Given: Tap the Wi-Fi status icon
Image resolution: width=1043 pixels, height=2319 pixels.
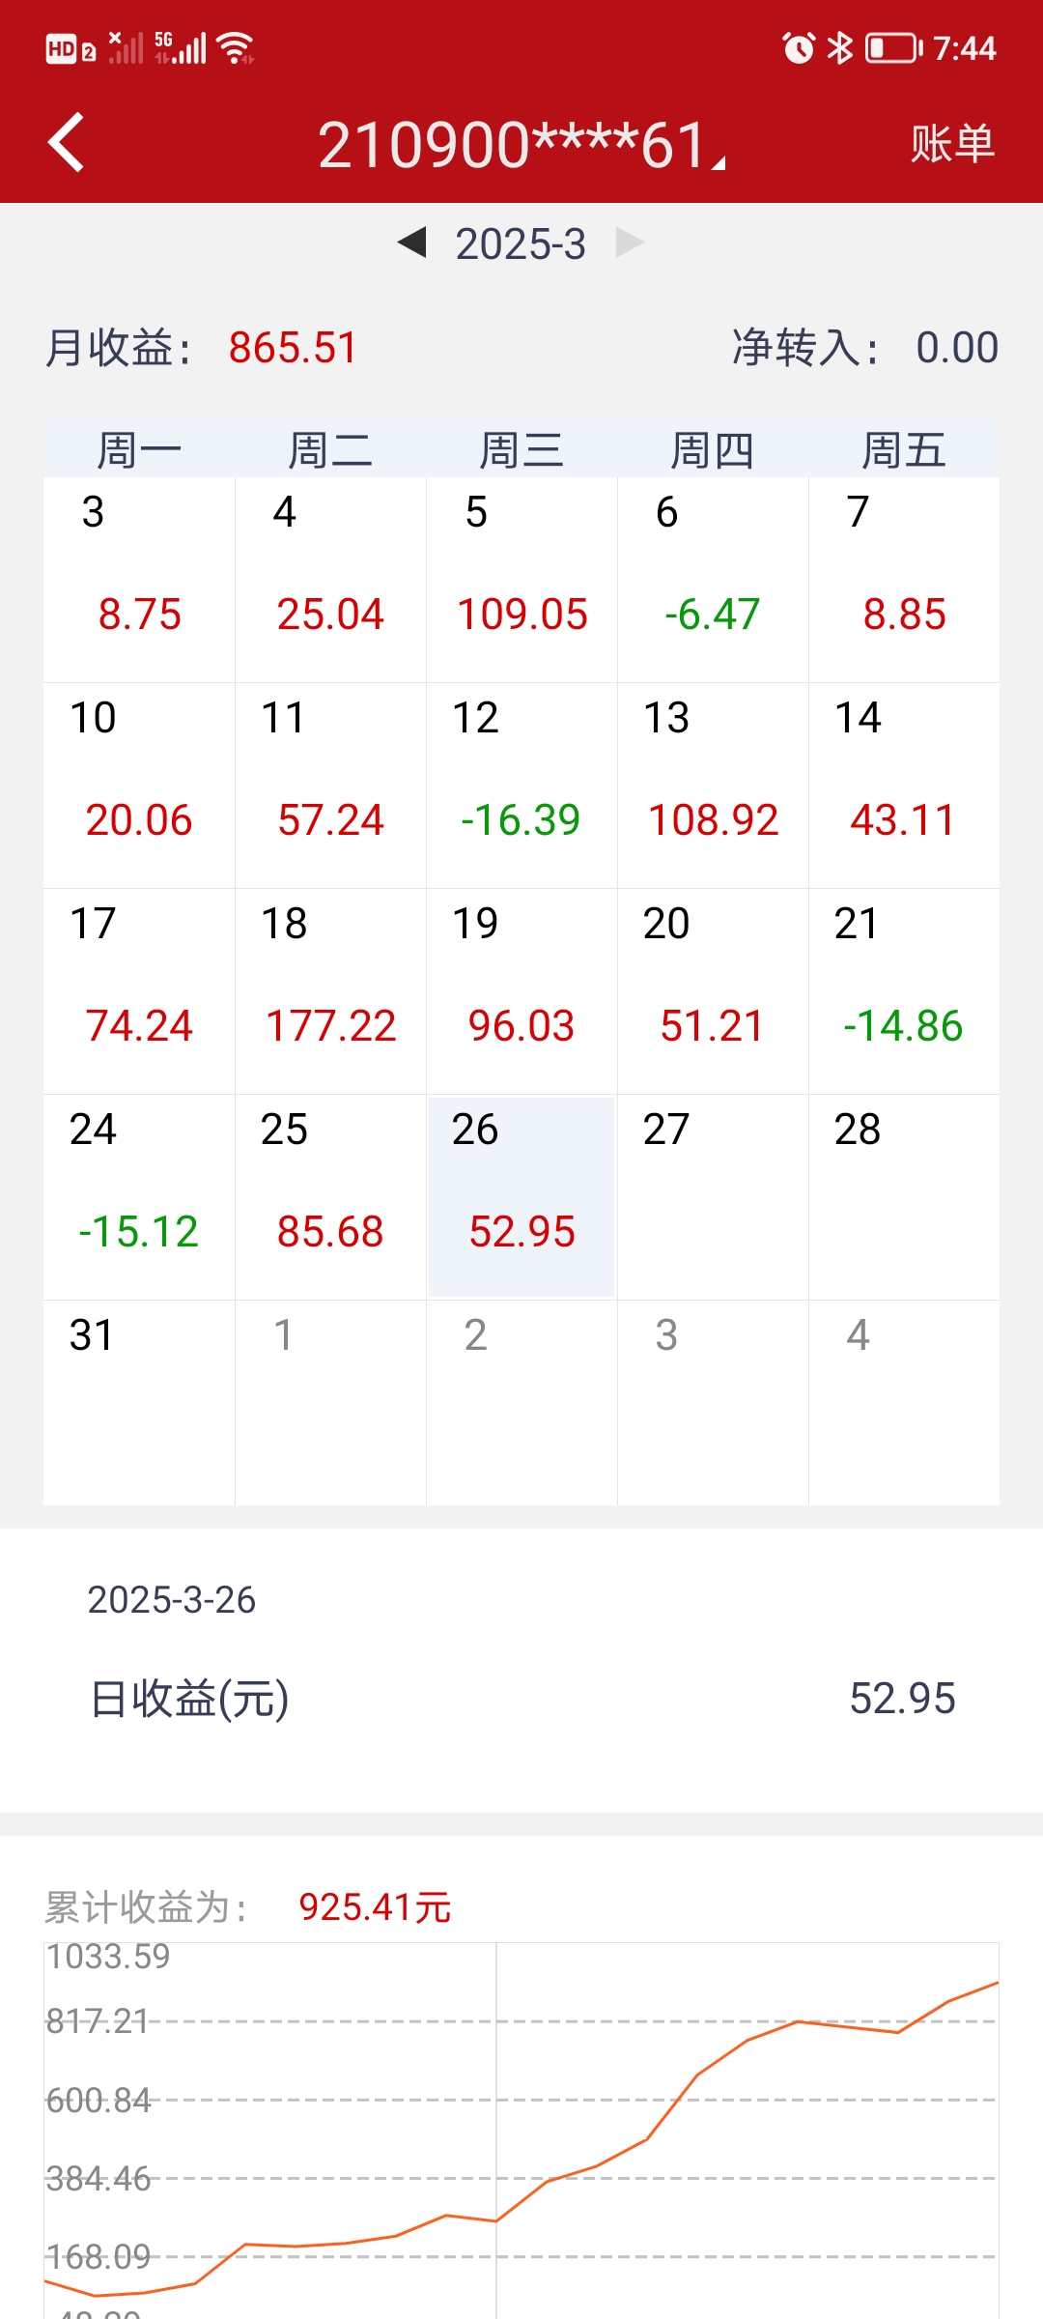Looking at the screenshot, I should point(236,47).
